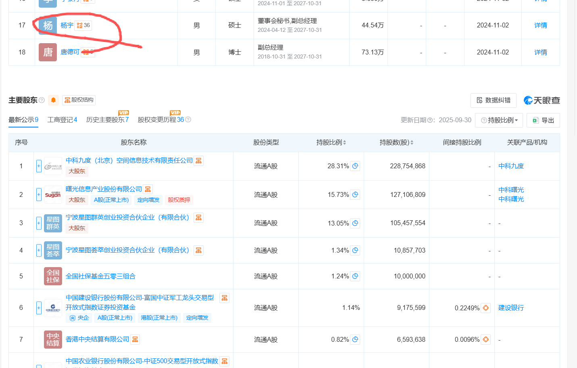The width and height of the screenshot is (577, 368).
Task: View 详情 for 杨宇 row
Action: click(x=540, y=25)
